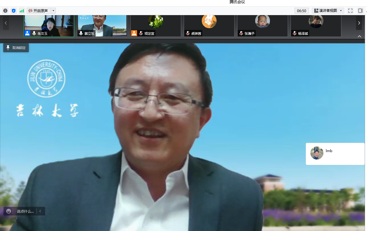Click the host icon on 朱文玉 tile
Viewport: 367px width, 231px height.
pyautogui.click(x=27, y=33)
